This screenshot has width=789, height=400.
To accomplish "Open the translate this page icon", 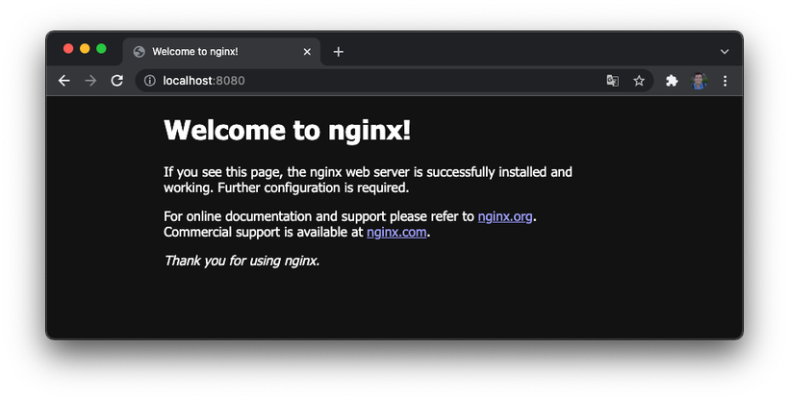I will tap(612, 81).
